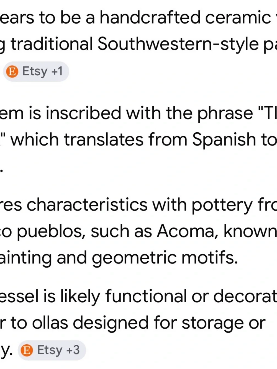Click the word "handcrafted" in the top line

[150, 17]
